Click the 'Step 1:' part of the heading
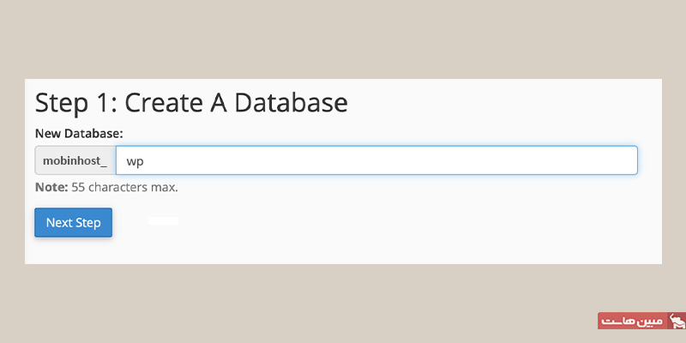 click(75, 102)
